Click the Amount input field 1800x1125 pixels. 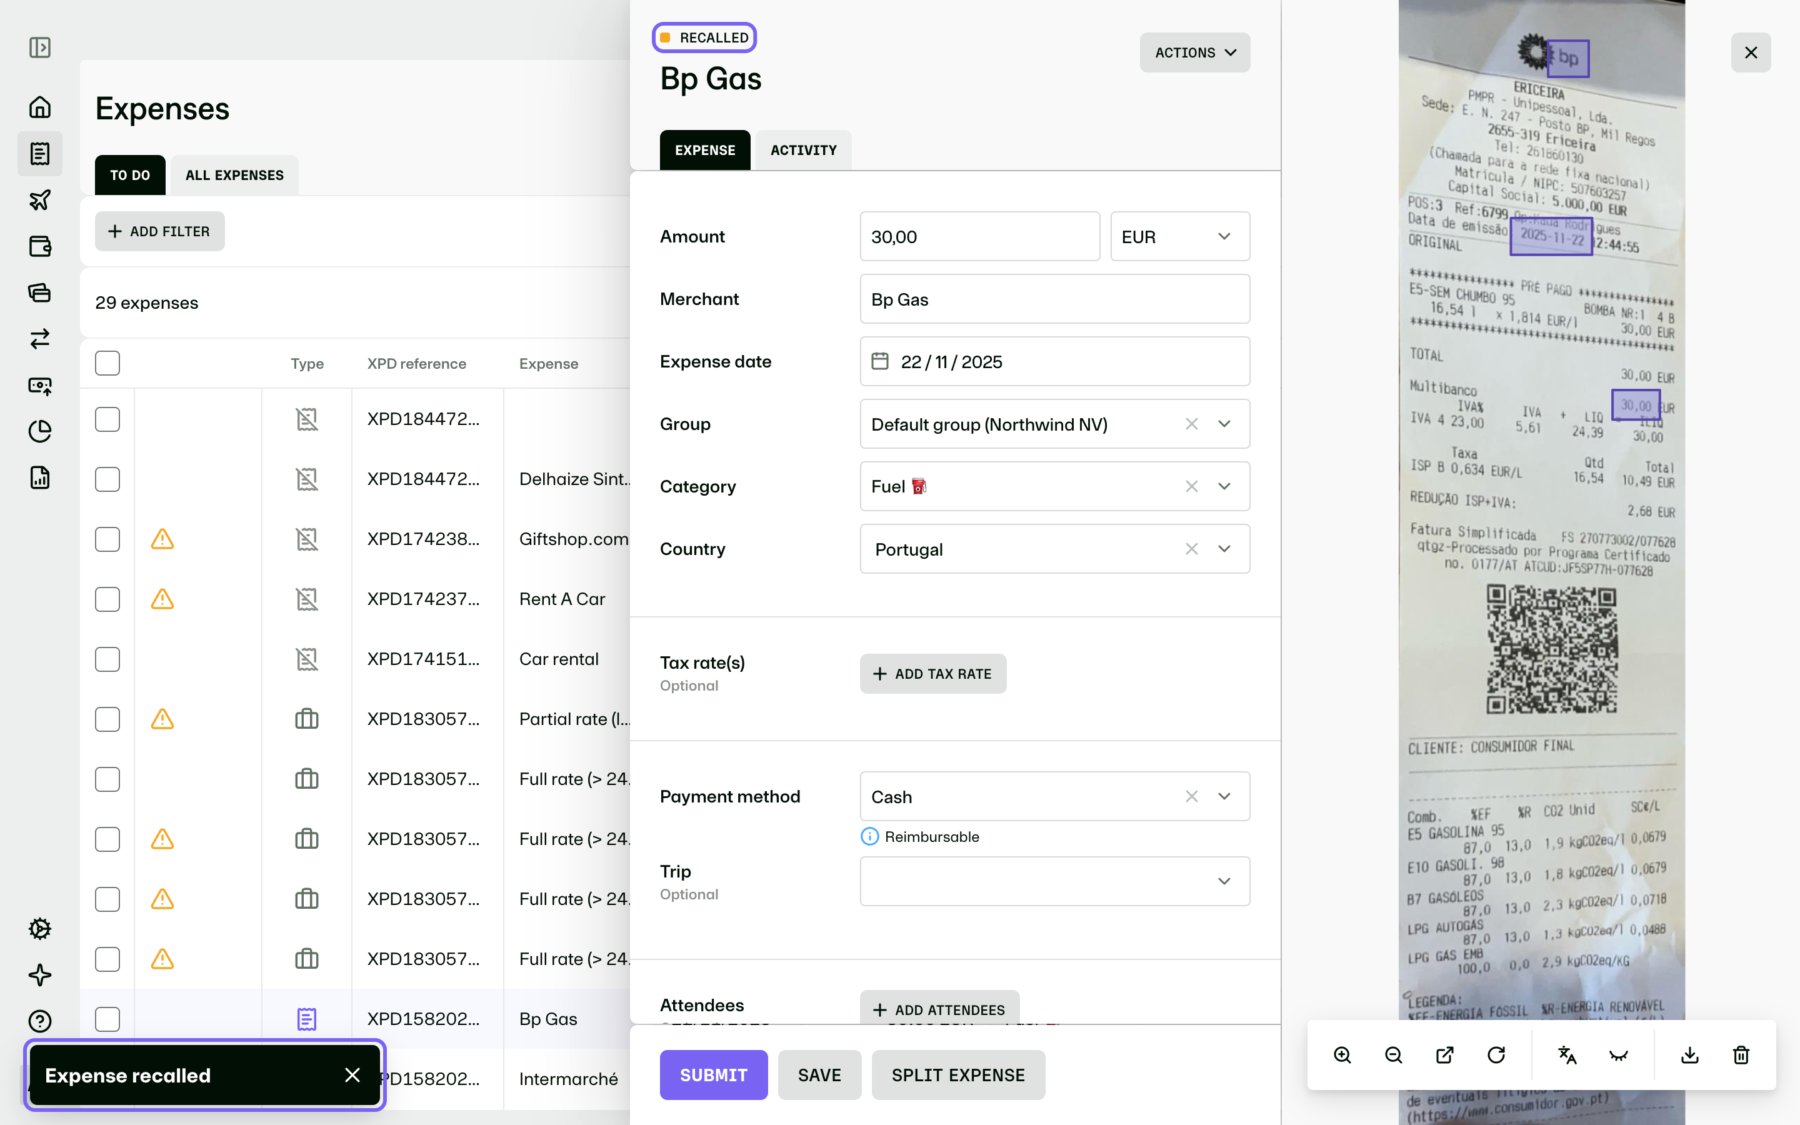tap(979, 237)
